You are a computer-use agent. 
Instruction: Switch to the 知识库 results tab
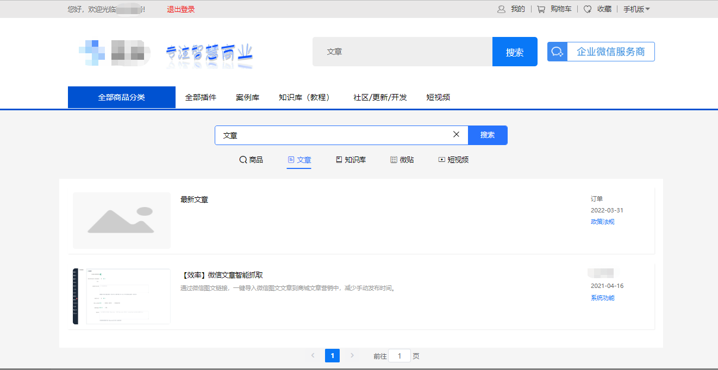pos(351,160)
